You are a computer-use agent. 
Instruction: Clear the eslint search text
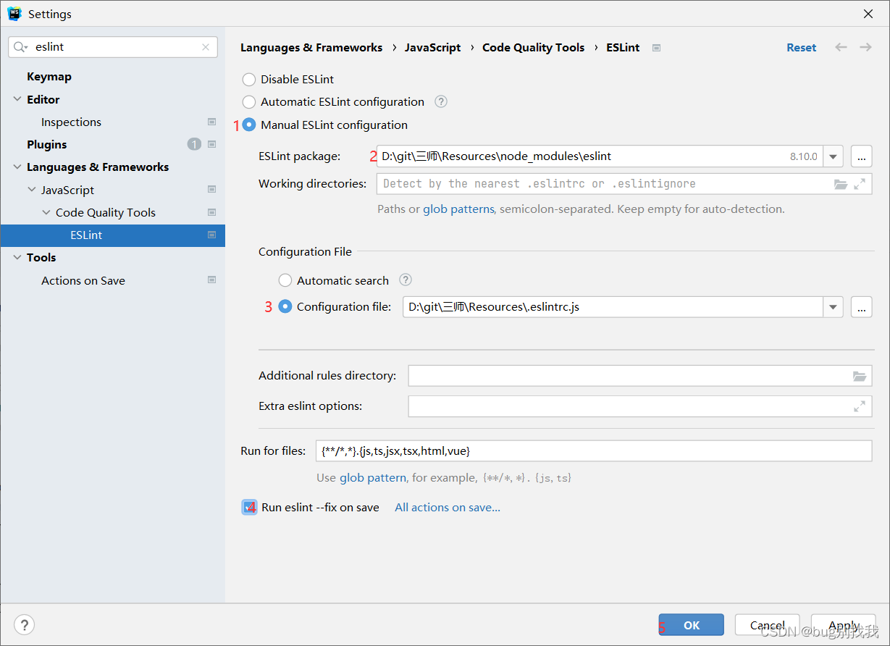click(x=206, y=47)
